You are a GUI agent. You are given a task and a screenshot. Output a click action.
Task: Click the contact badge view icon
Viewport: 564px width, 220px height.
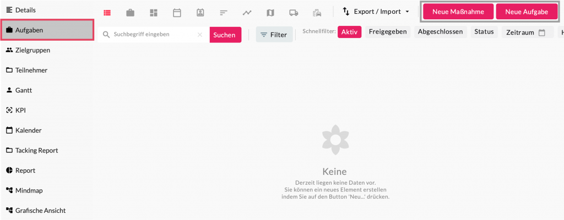pyautogui.click(x=200, y=12)
